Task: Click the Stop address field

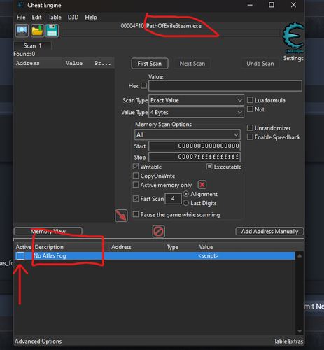Action: point(195,157)
